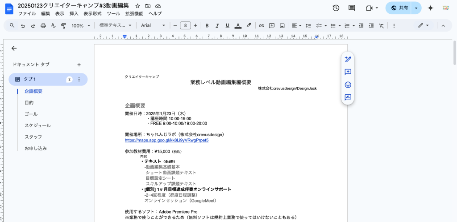Toggle underline formatting
Screen dimensions: 457x222
point(228,26)
